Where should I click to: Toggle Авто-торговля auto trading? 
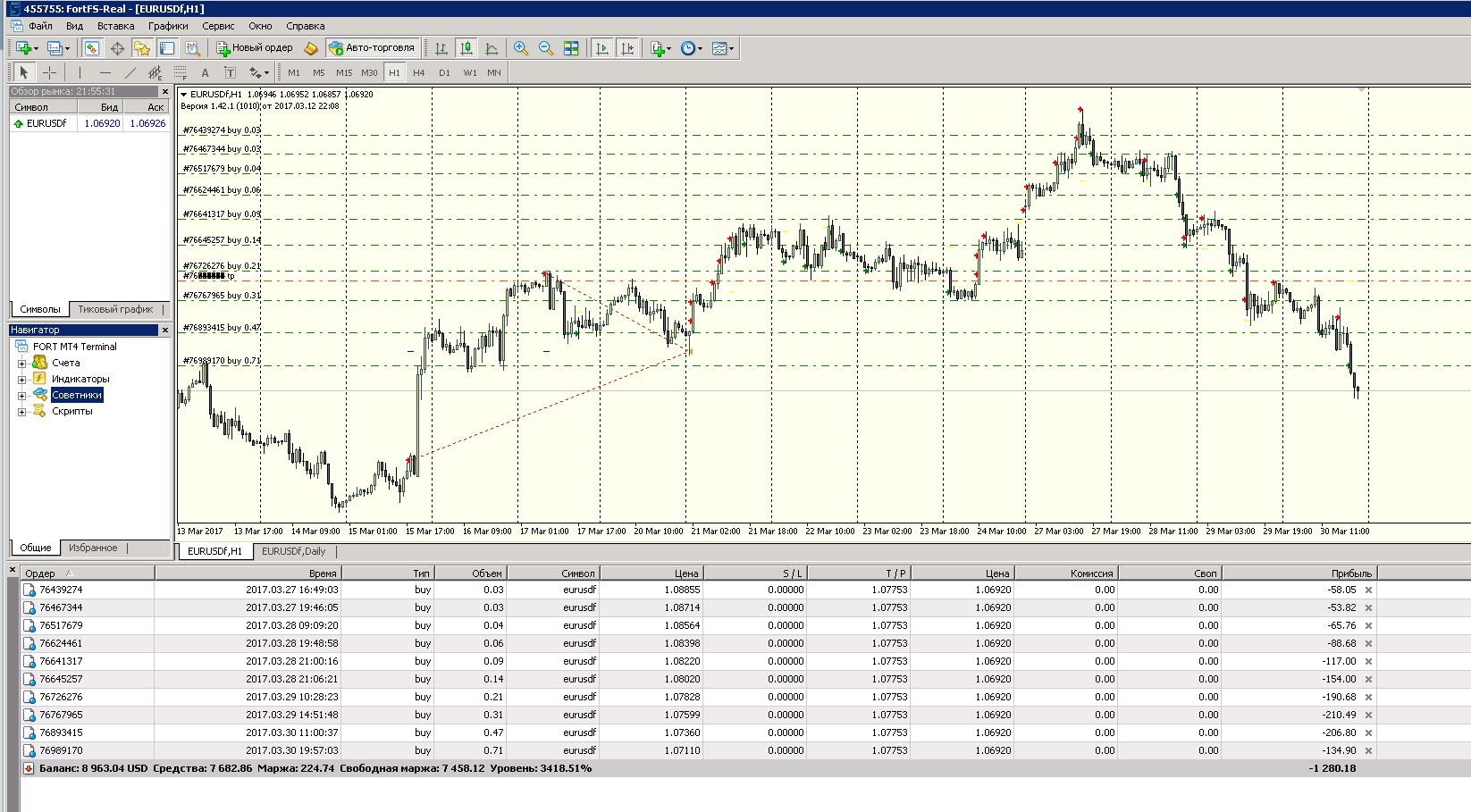click(372, 48)
